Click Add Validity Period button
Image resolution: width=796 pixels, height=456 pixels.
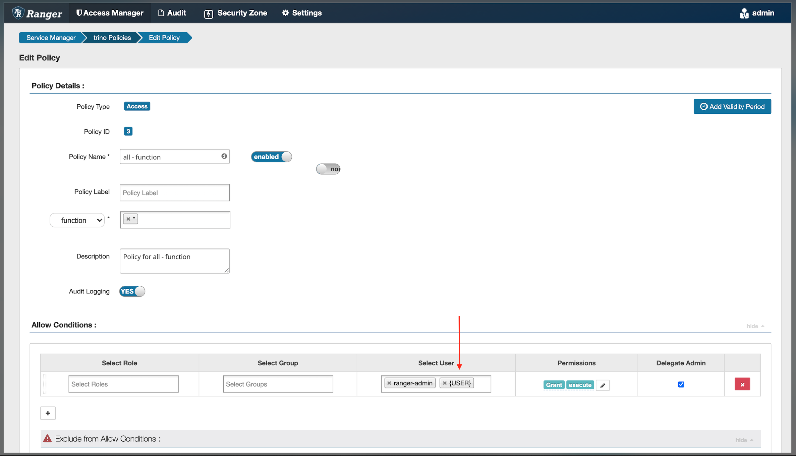pos(732,107)
